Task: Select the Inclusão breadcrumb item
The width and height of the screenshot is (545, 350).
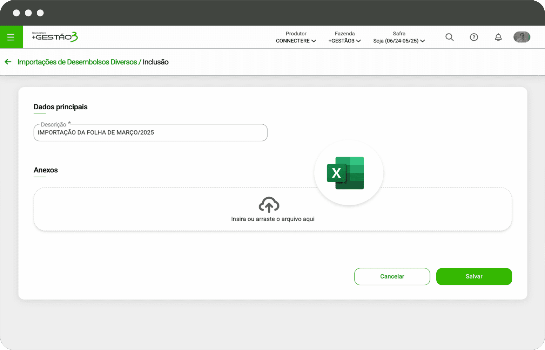Action: point(156,62)
